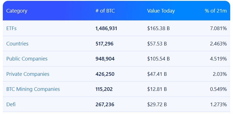Viewport: 233px width, 114px height.
Task: Click the $57.53 B Countries value
Action: [157, 44]
